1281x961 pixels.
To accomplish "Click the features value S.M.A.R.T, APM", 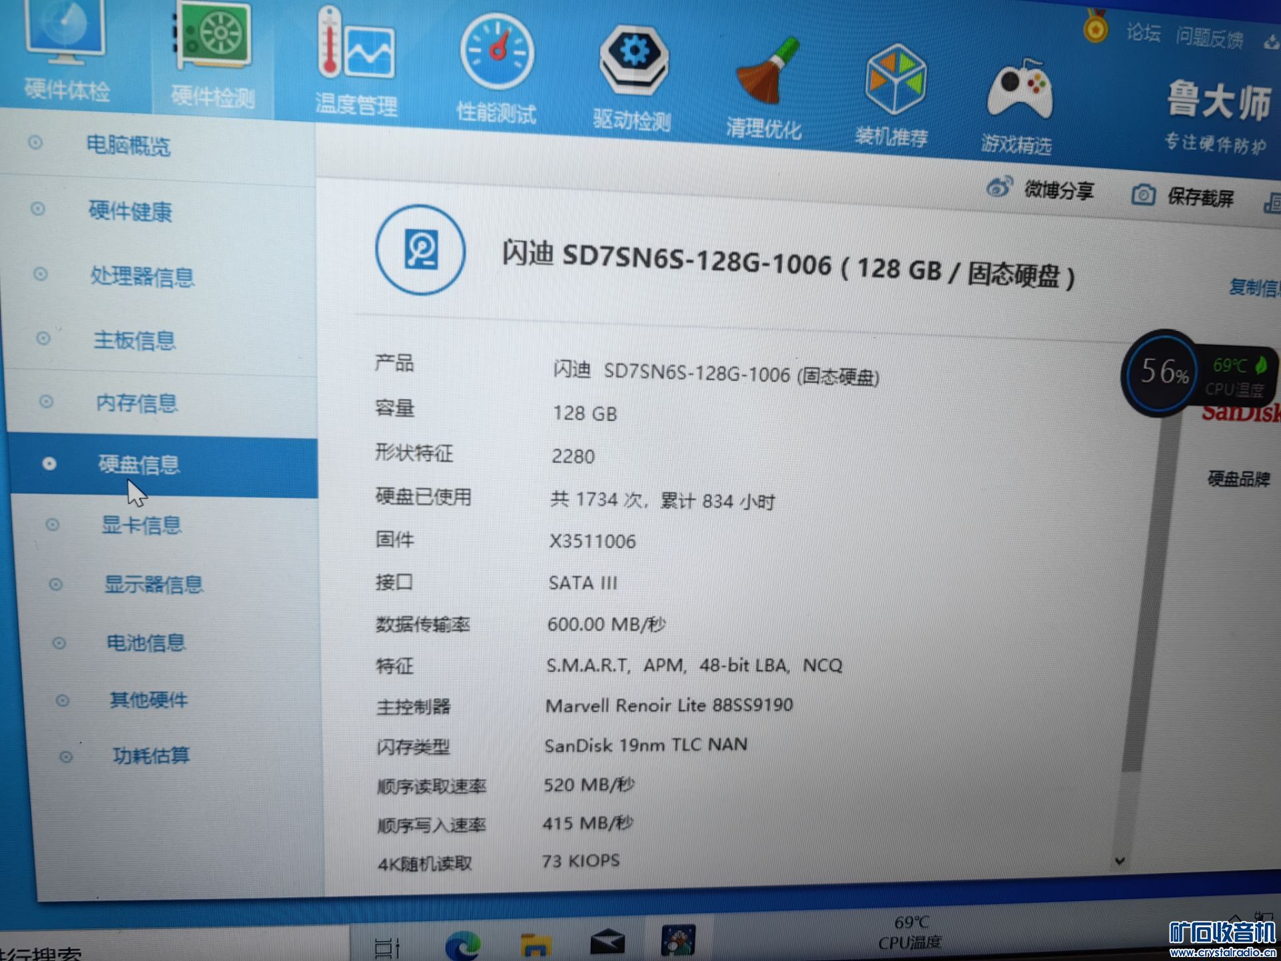I will 694,665.
